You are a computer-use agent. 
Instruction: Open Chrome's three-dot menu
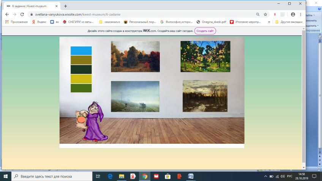click(301, 14)
